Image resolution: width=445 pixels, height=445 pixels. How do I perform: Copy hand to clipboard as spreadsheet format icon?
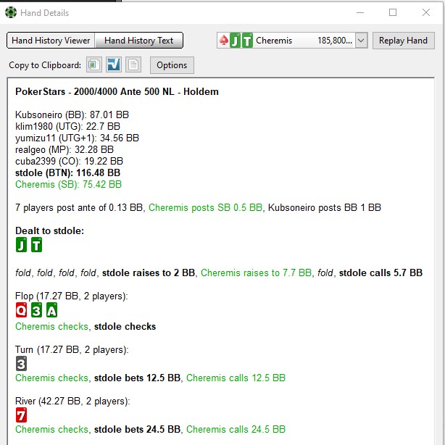click(94, 65)
